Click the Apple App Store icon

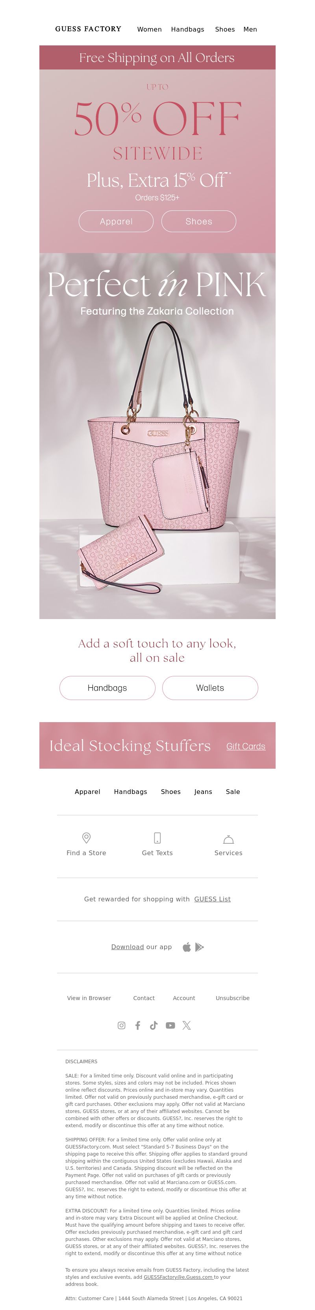[187, 947]
